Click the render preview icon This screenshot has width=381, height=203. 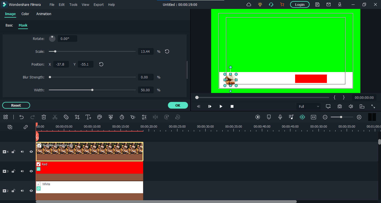click(258, 117)
